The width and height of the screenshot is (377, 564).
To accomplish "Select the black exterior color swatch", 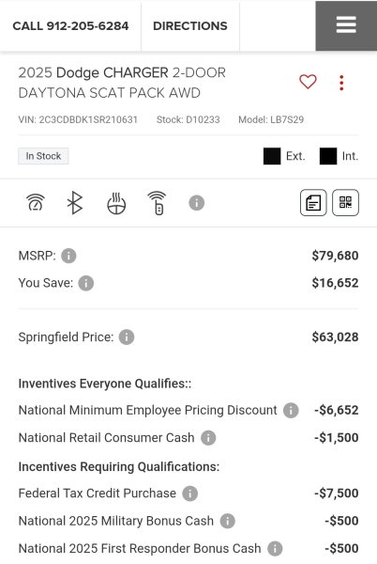I will click(272, 156).
